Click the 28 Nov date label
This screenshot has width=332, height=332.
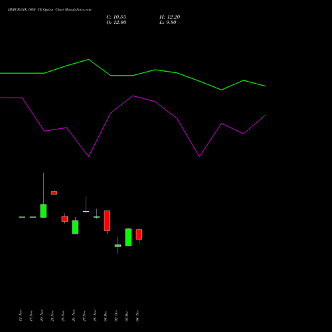(95, 315)
